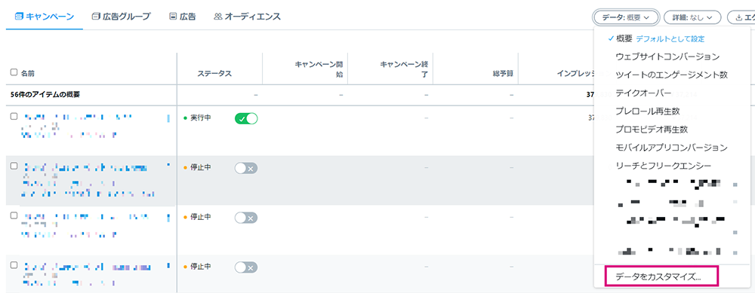
Task: Click the ステータス column header
Action: 214,74
